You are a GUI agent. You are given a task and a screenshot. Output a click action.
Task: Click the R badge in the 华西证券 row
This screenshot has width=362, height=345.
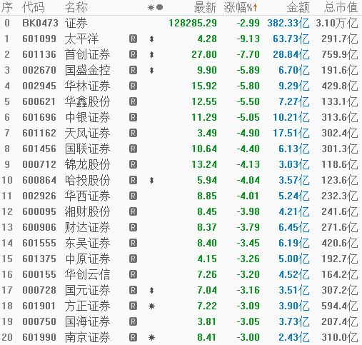[133, 196]
